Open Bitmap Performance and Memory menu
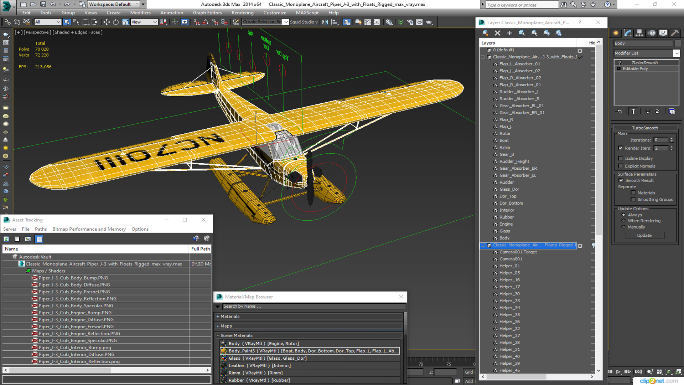The image size is (684, 385). pyautogui.click(x=89, y=229)
